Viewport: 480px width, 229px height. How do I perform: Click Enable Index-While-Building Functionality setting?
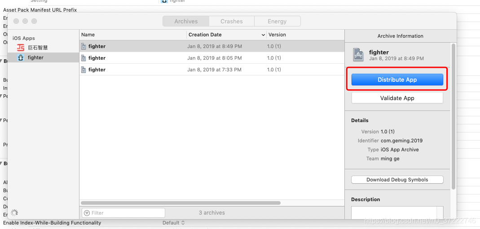pyautogui.click(x=52, y=223)
